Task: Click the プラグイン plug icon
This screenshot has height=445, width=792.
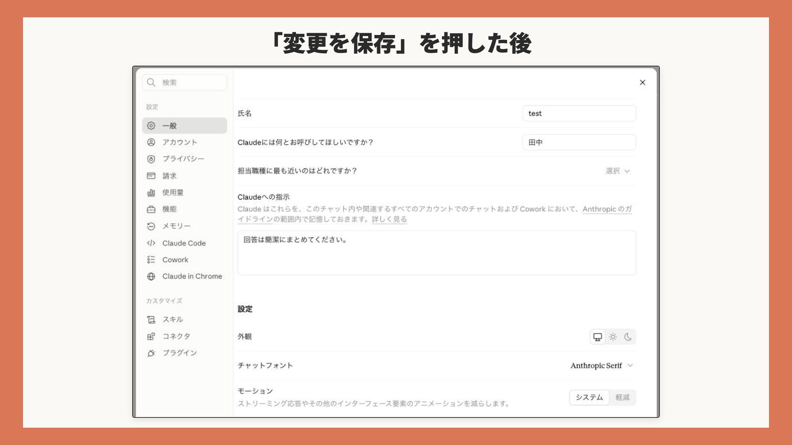Action: (151, 353)
